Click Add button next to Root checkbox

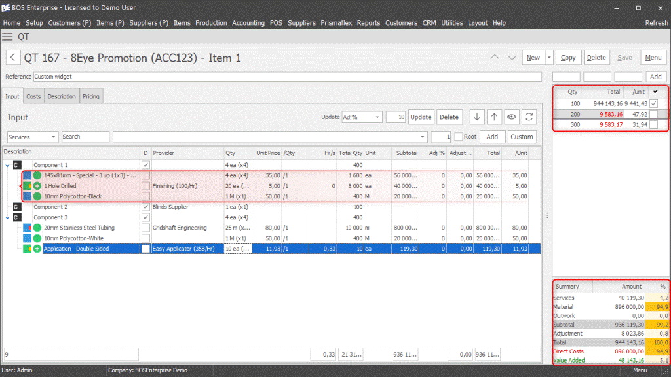(492, 137)
